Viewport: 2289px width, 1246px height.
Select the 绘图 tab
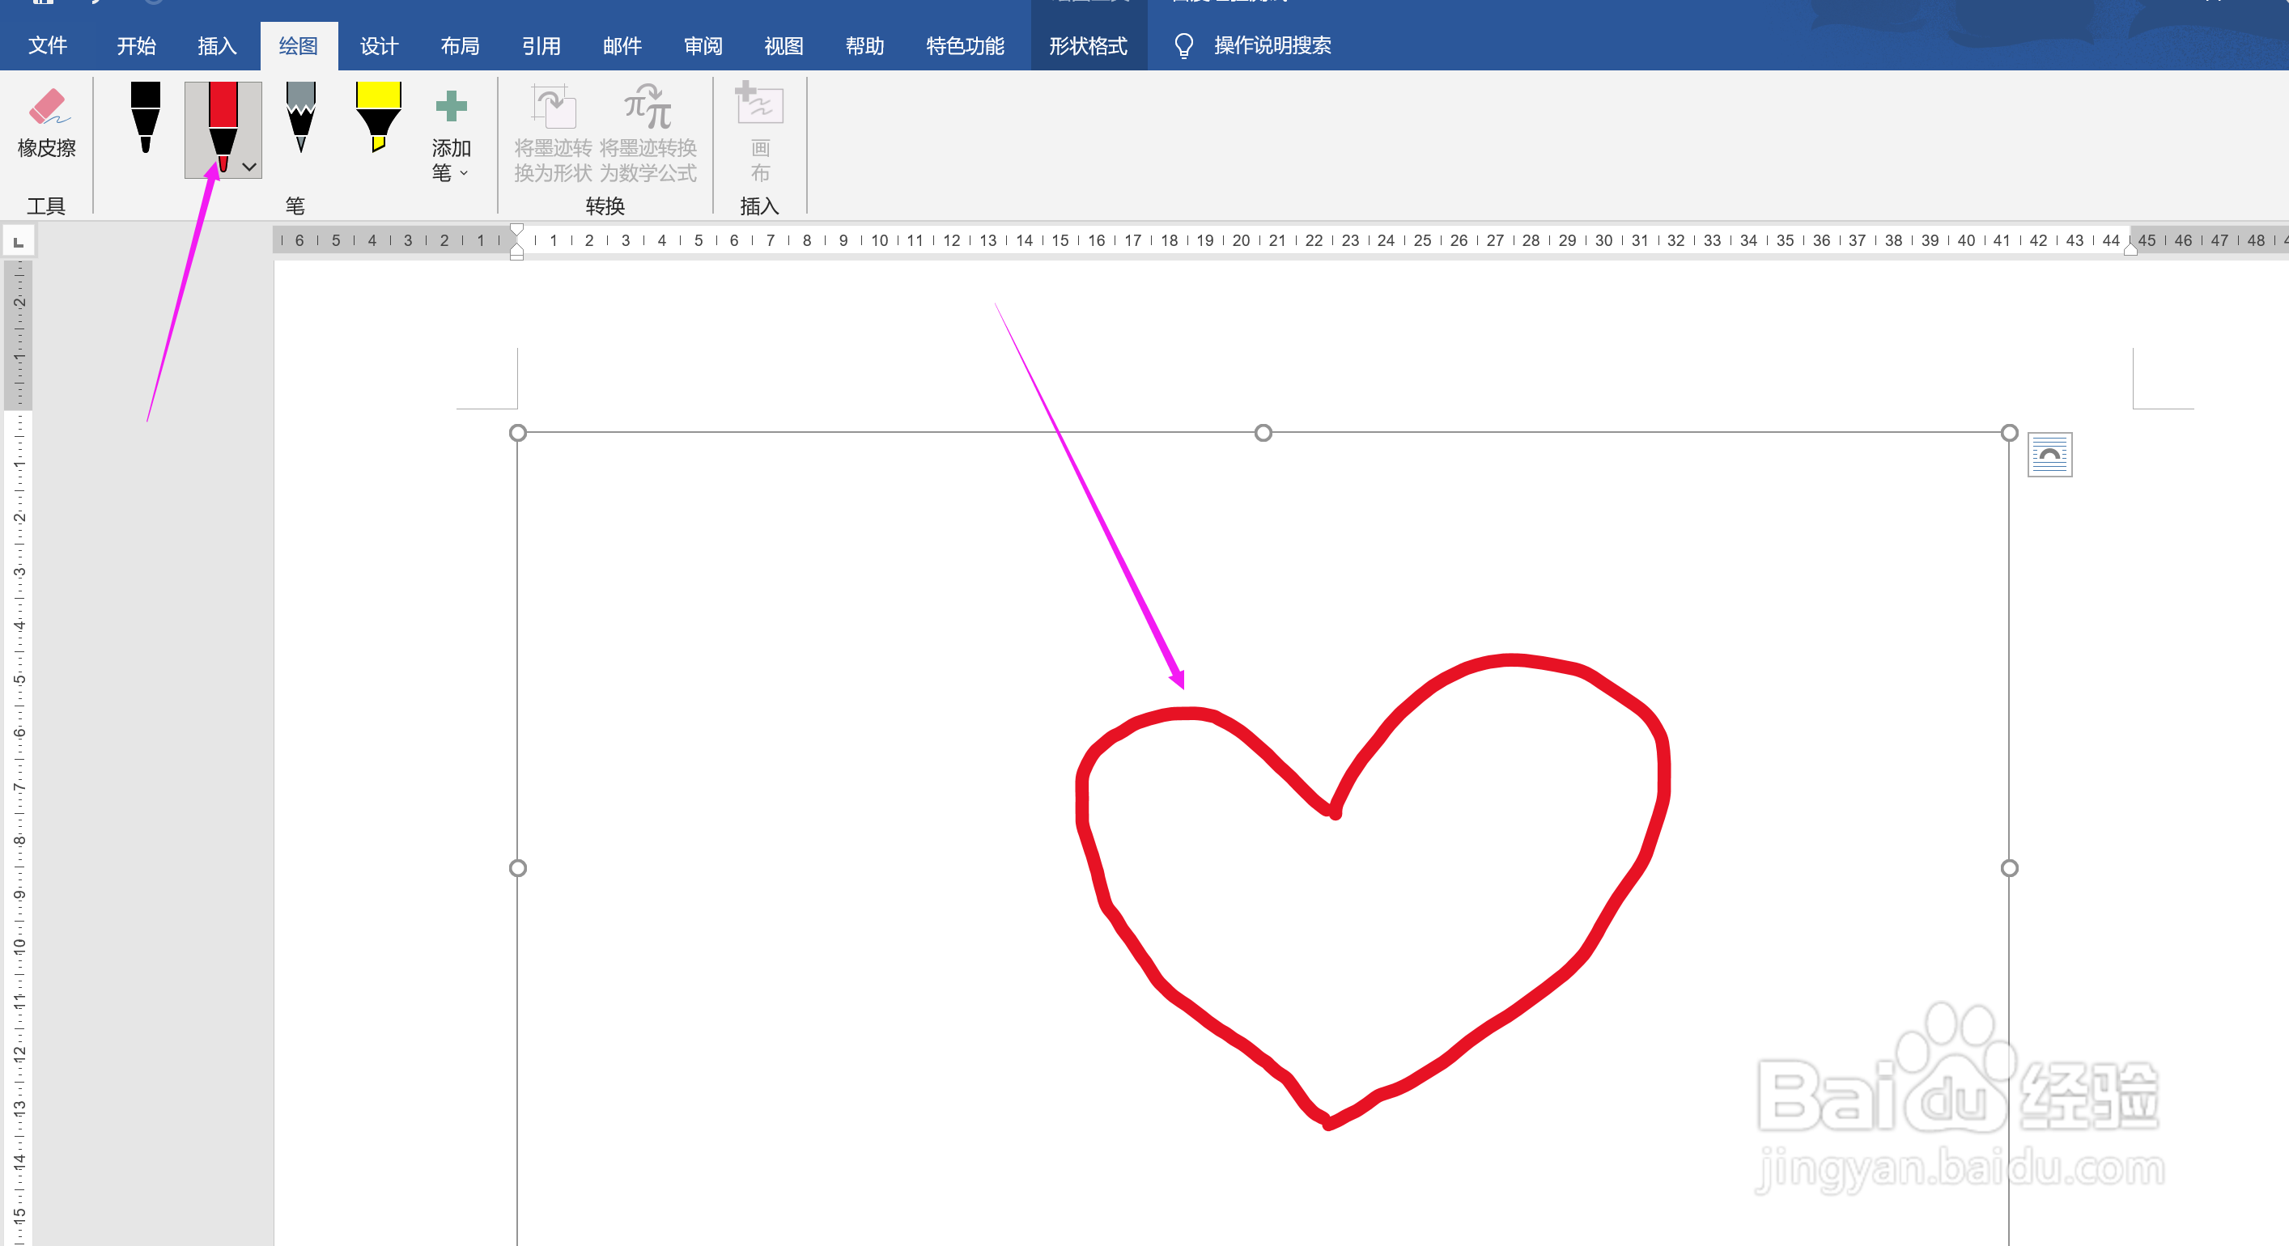pos(299,45)
